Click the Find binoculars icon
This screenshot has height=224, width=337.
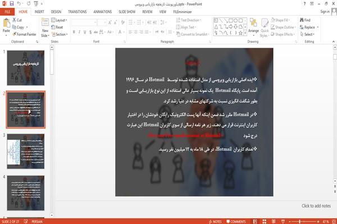click(302, 20)
